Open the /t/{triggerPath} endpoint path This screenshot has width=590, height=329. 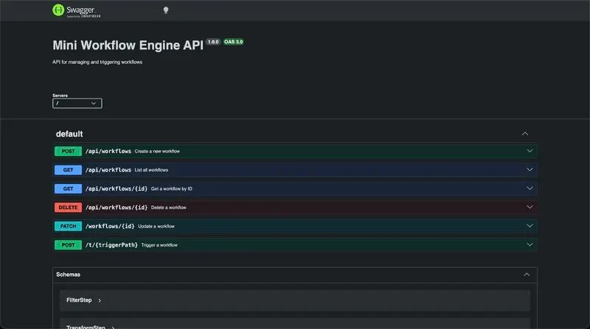click(111, 245)
